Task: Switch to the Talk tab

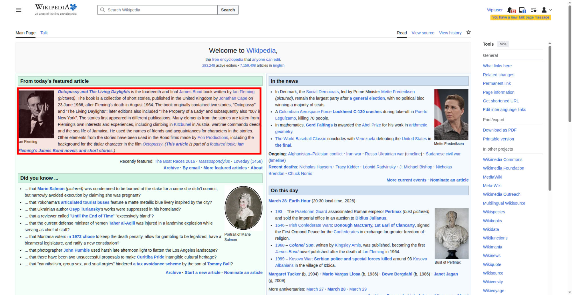Action: click(x=44, y=33)
